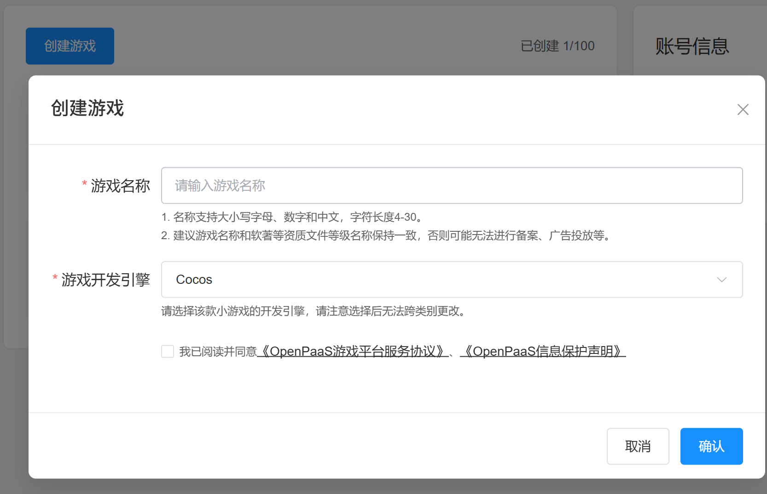
Task: Click the 游戏名称 input field
Action: tap(452, 185)
